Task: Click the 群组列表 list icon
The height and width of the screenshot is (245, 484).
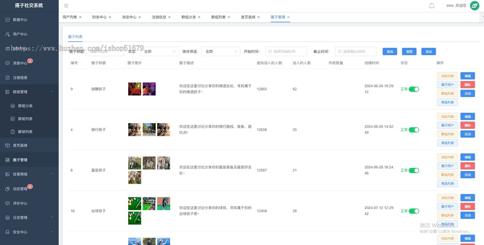Action: coord(13,119)
